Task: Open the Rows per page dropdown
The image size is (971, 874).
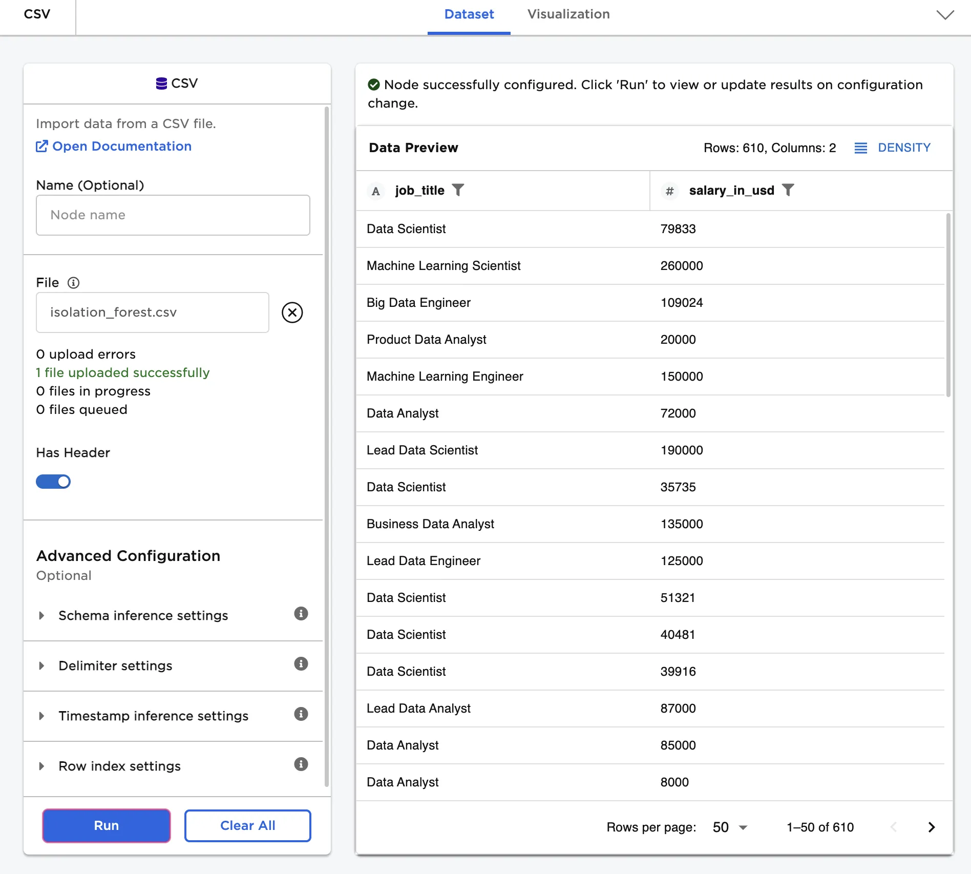Action: 730,827
